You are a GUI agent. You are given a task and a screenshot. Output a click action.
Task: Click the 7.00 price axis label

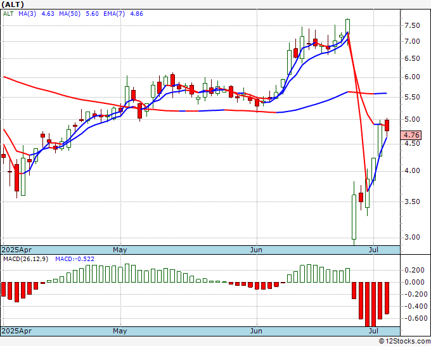point(412,41)
